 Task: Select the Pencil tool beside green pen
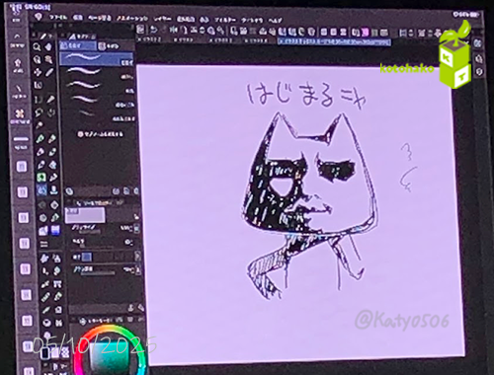(x=52, y=138)
